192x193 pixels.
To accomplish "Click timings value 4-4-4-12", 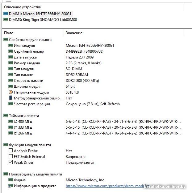I will coord(73,133).
